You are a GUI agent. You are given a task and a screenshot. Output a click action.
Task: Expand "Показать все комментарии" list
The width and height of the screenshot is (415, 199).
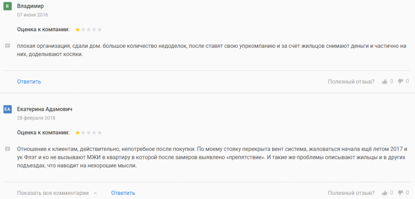53,193
